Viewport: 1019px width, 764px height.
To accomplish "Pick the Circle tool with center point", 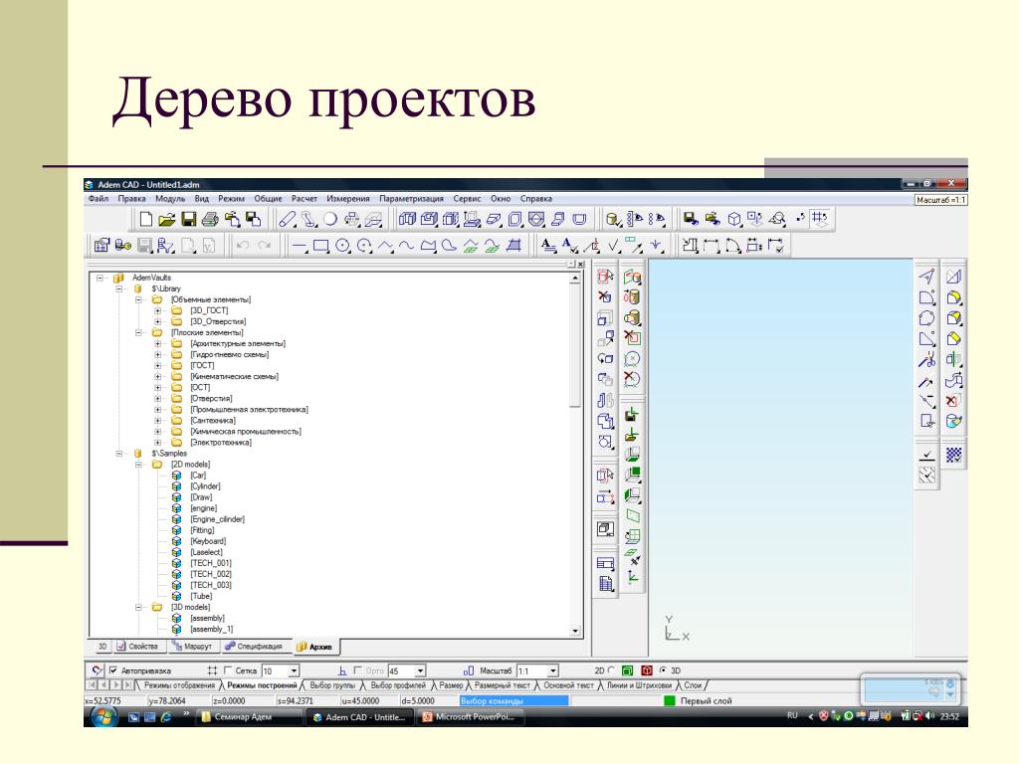I will pyautogui.click(x=342, y=247).
